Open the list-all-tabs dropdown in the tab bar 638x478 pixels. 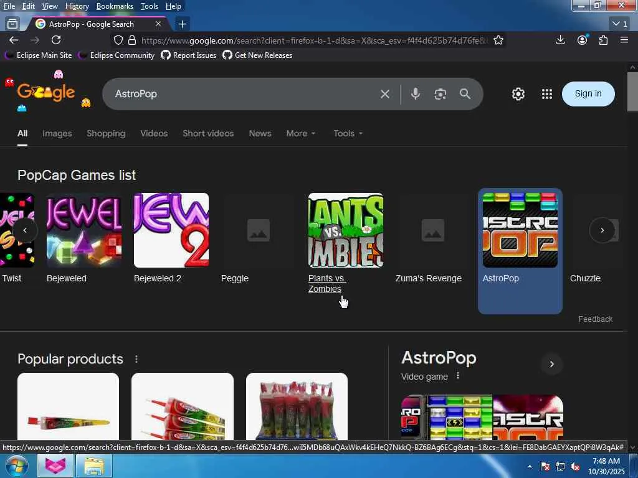pos(620,24)
